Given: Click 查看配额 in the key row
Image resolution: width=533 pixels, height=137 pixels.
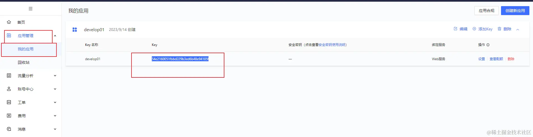Looking at the screenshot, I should pos(496,59).
